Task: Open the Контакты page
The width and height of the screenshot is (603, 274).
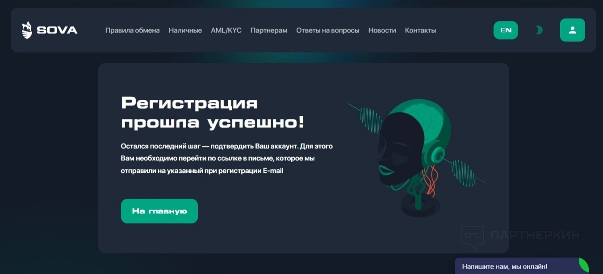Action: [420, 30]
